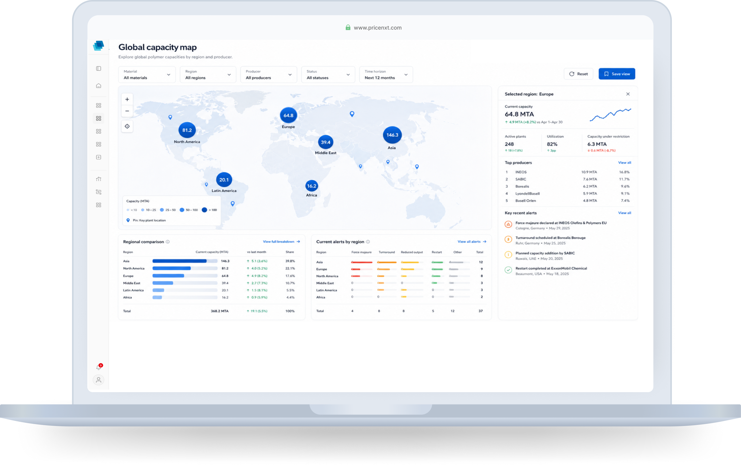Toggle the sidebar panel layout icon
The image size is (741, 467).
(x=99, y=68)
